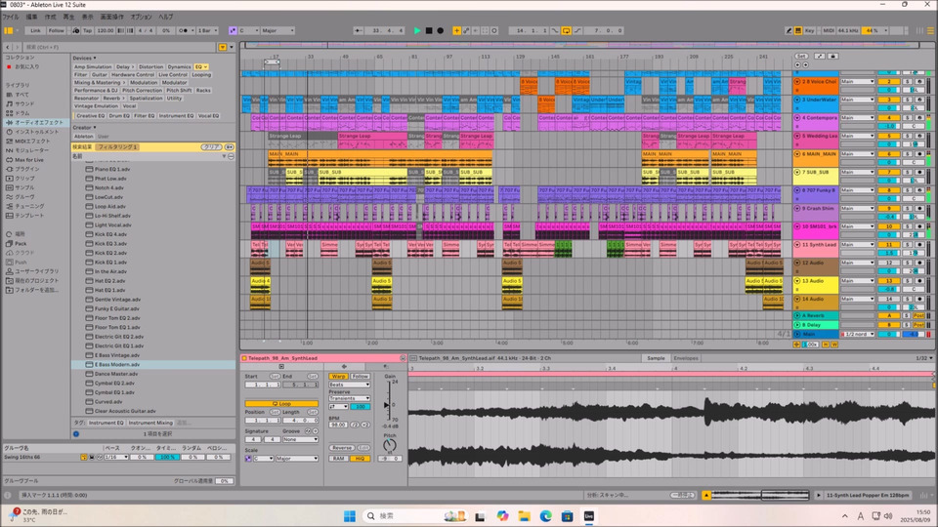Toggle the arrangement Loop switch
Viewport: 938px width, 527px height.
click(566, 30)
